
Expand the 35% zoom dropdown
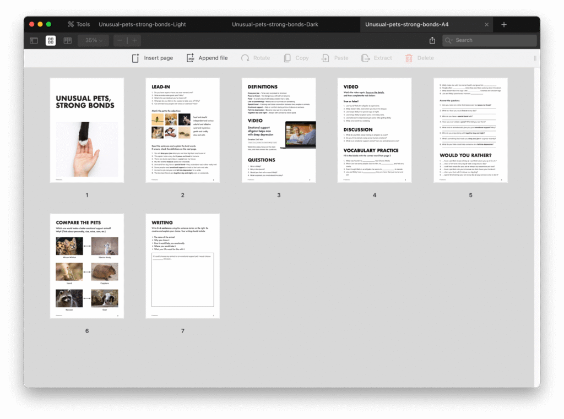click(94, 40)
